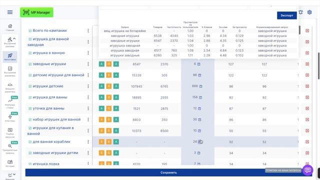Open three-dot menu for игрушка в ванную
Image resolution: width=320 pixels, height=180 pixels.
(88, 53)
